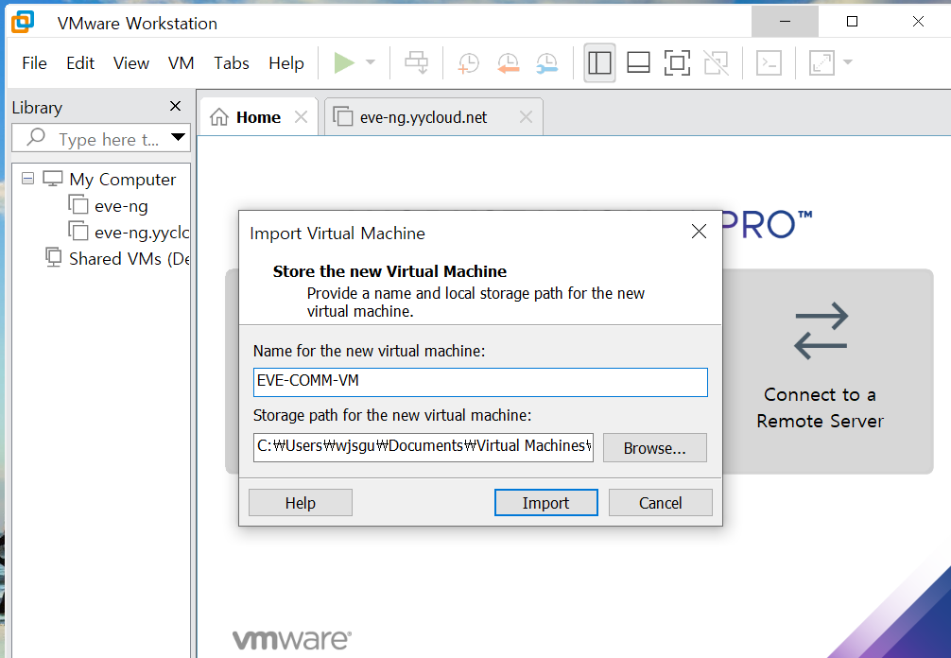Close the eve-ng.yycloud.net tab
951x658 pixels.
pos(526,117)
